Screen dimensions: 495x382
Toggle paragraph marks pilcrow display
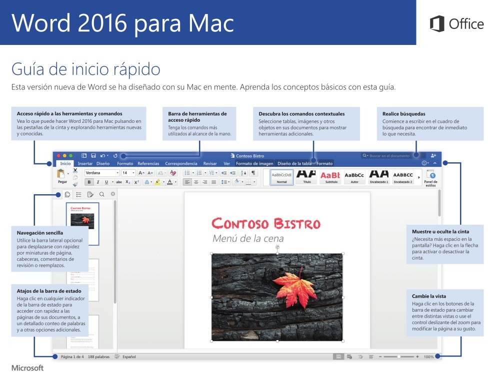(x=253, y=173)
